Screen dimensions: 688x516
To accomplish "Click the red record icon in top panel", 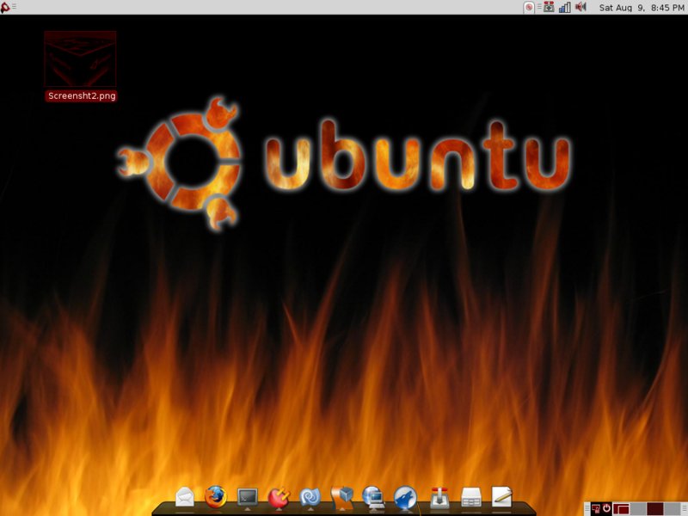I will point(529,7).
